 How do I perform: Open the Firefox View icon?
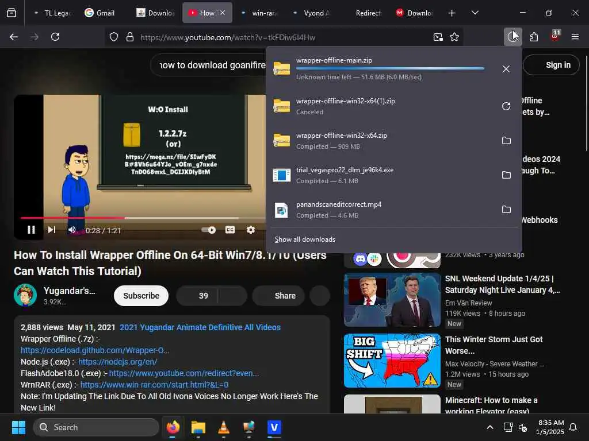click(x=12, y=13)
